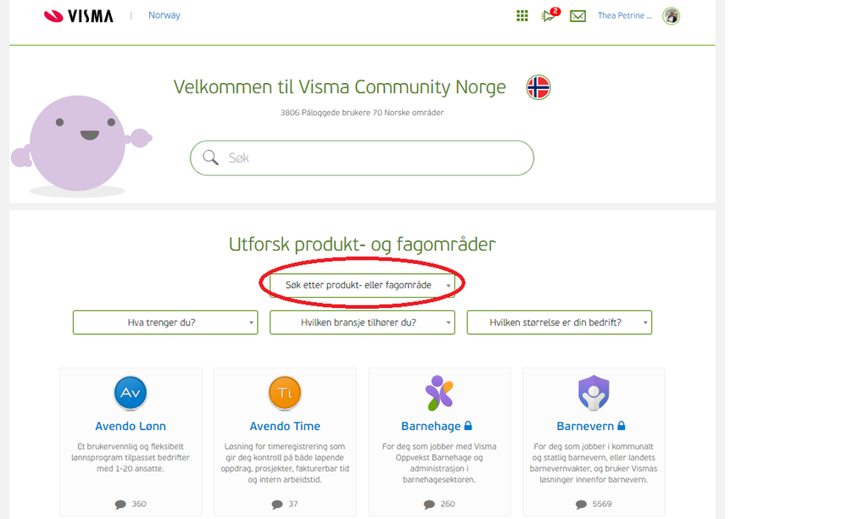Click the Norwegian flag icon
The height and width of the screenshot is (519, 847).
click(x=538, y=87)
